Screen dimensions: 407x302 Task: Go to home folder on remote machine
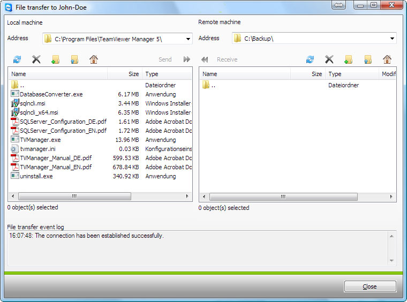(x=387, y=59)
